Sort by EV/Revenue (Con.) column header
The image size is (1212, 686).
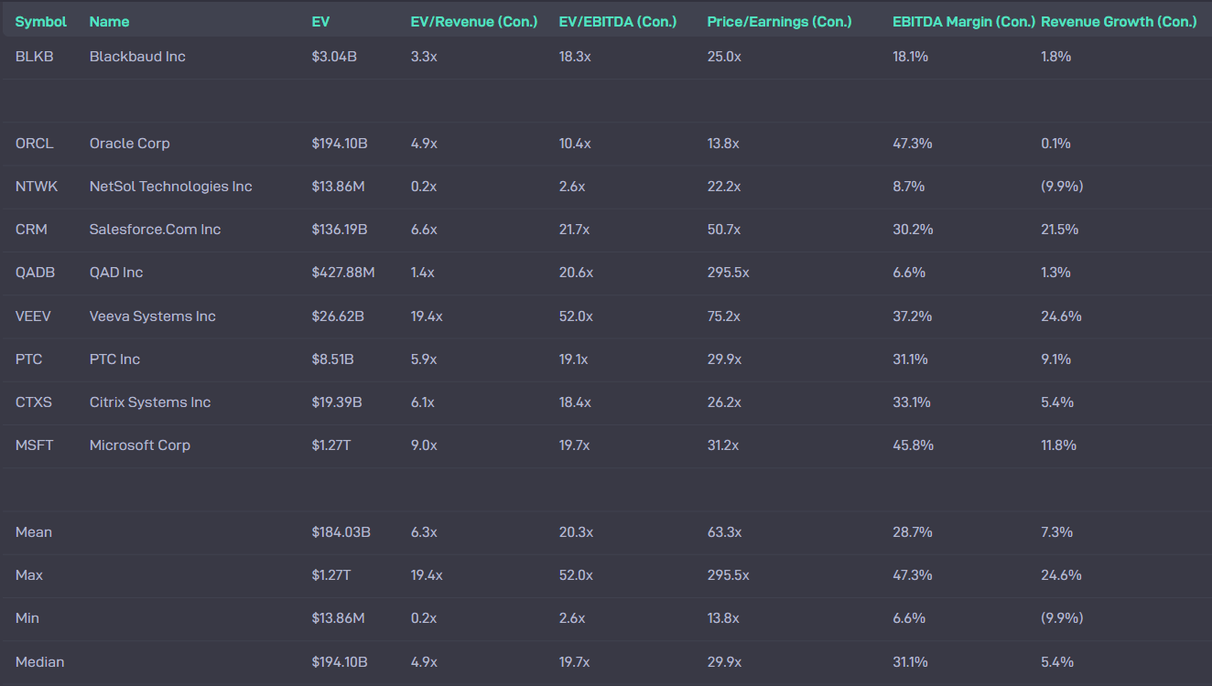(474, 21)
